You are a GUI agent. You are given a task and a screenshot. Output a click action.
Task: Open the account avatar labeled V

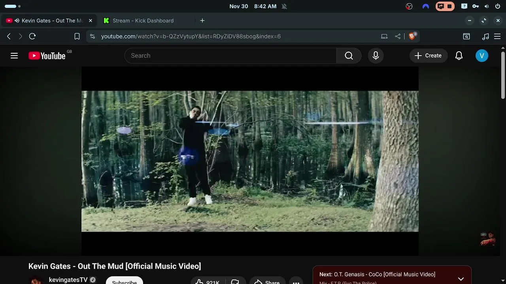[x=482, y=56]
